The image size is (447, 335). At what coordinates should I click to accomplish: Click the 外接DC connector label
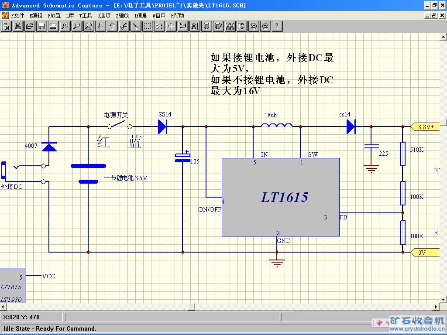12,187
